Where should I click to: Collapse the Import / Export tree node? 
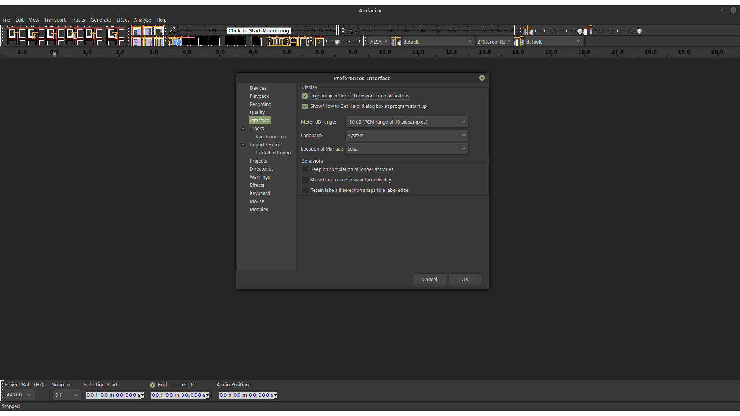click(x=243, y=145)
